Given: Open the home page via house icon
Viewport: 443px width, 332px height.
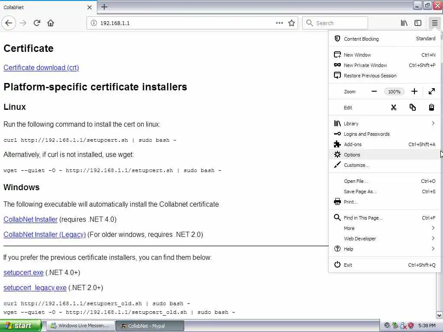Looking at the screenshot, I should point(51,23).
